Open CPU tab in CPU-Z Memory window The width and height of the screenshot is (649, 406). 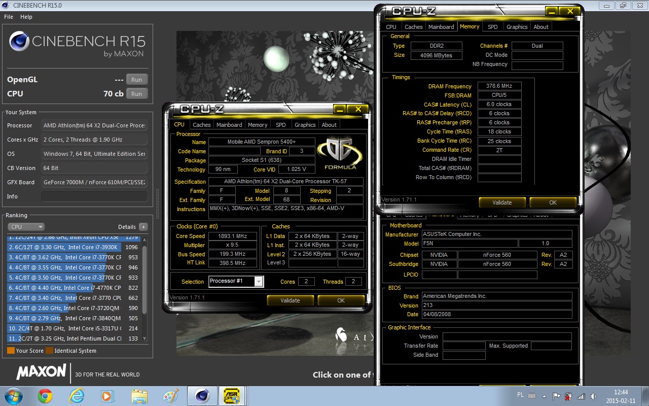tap(391, 27)
